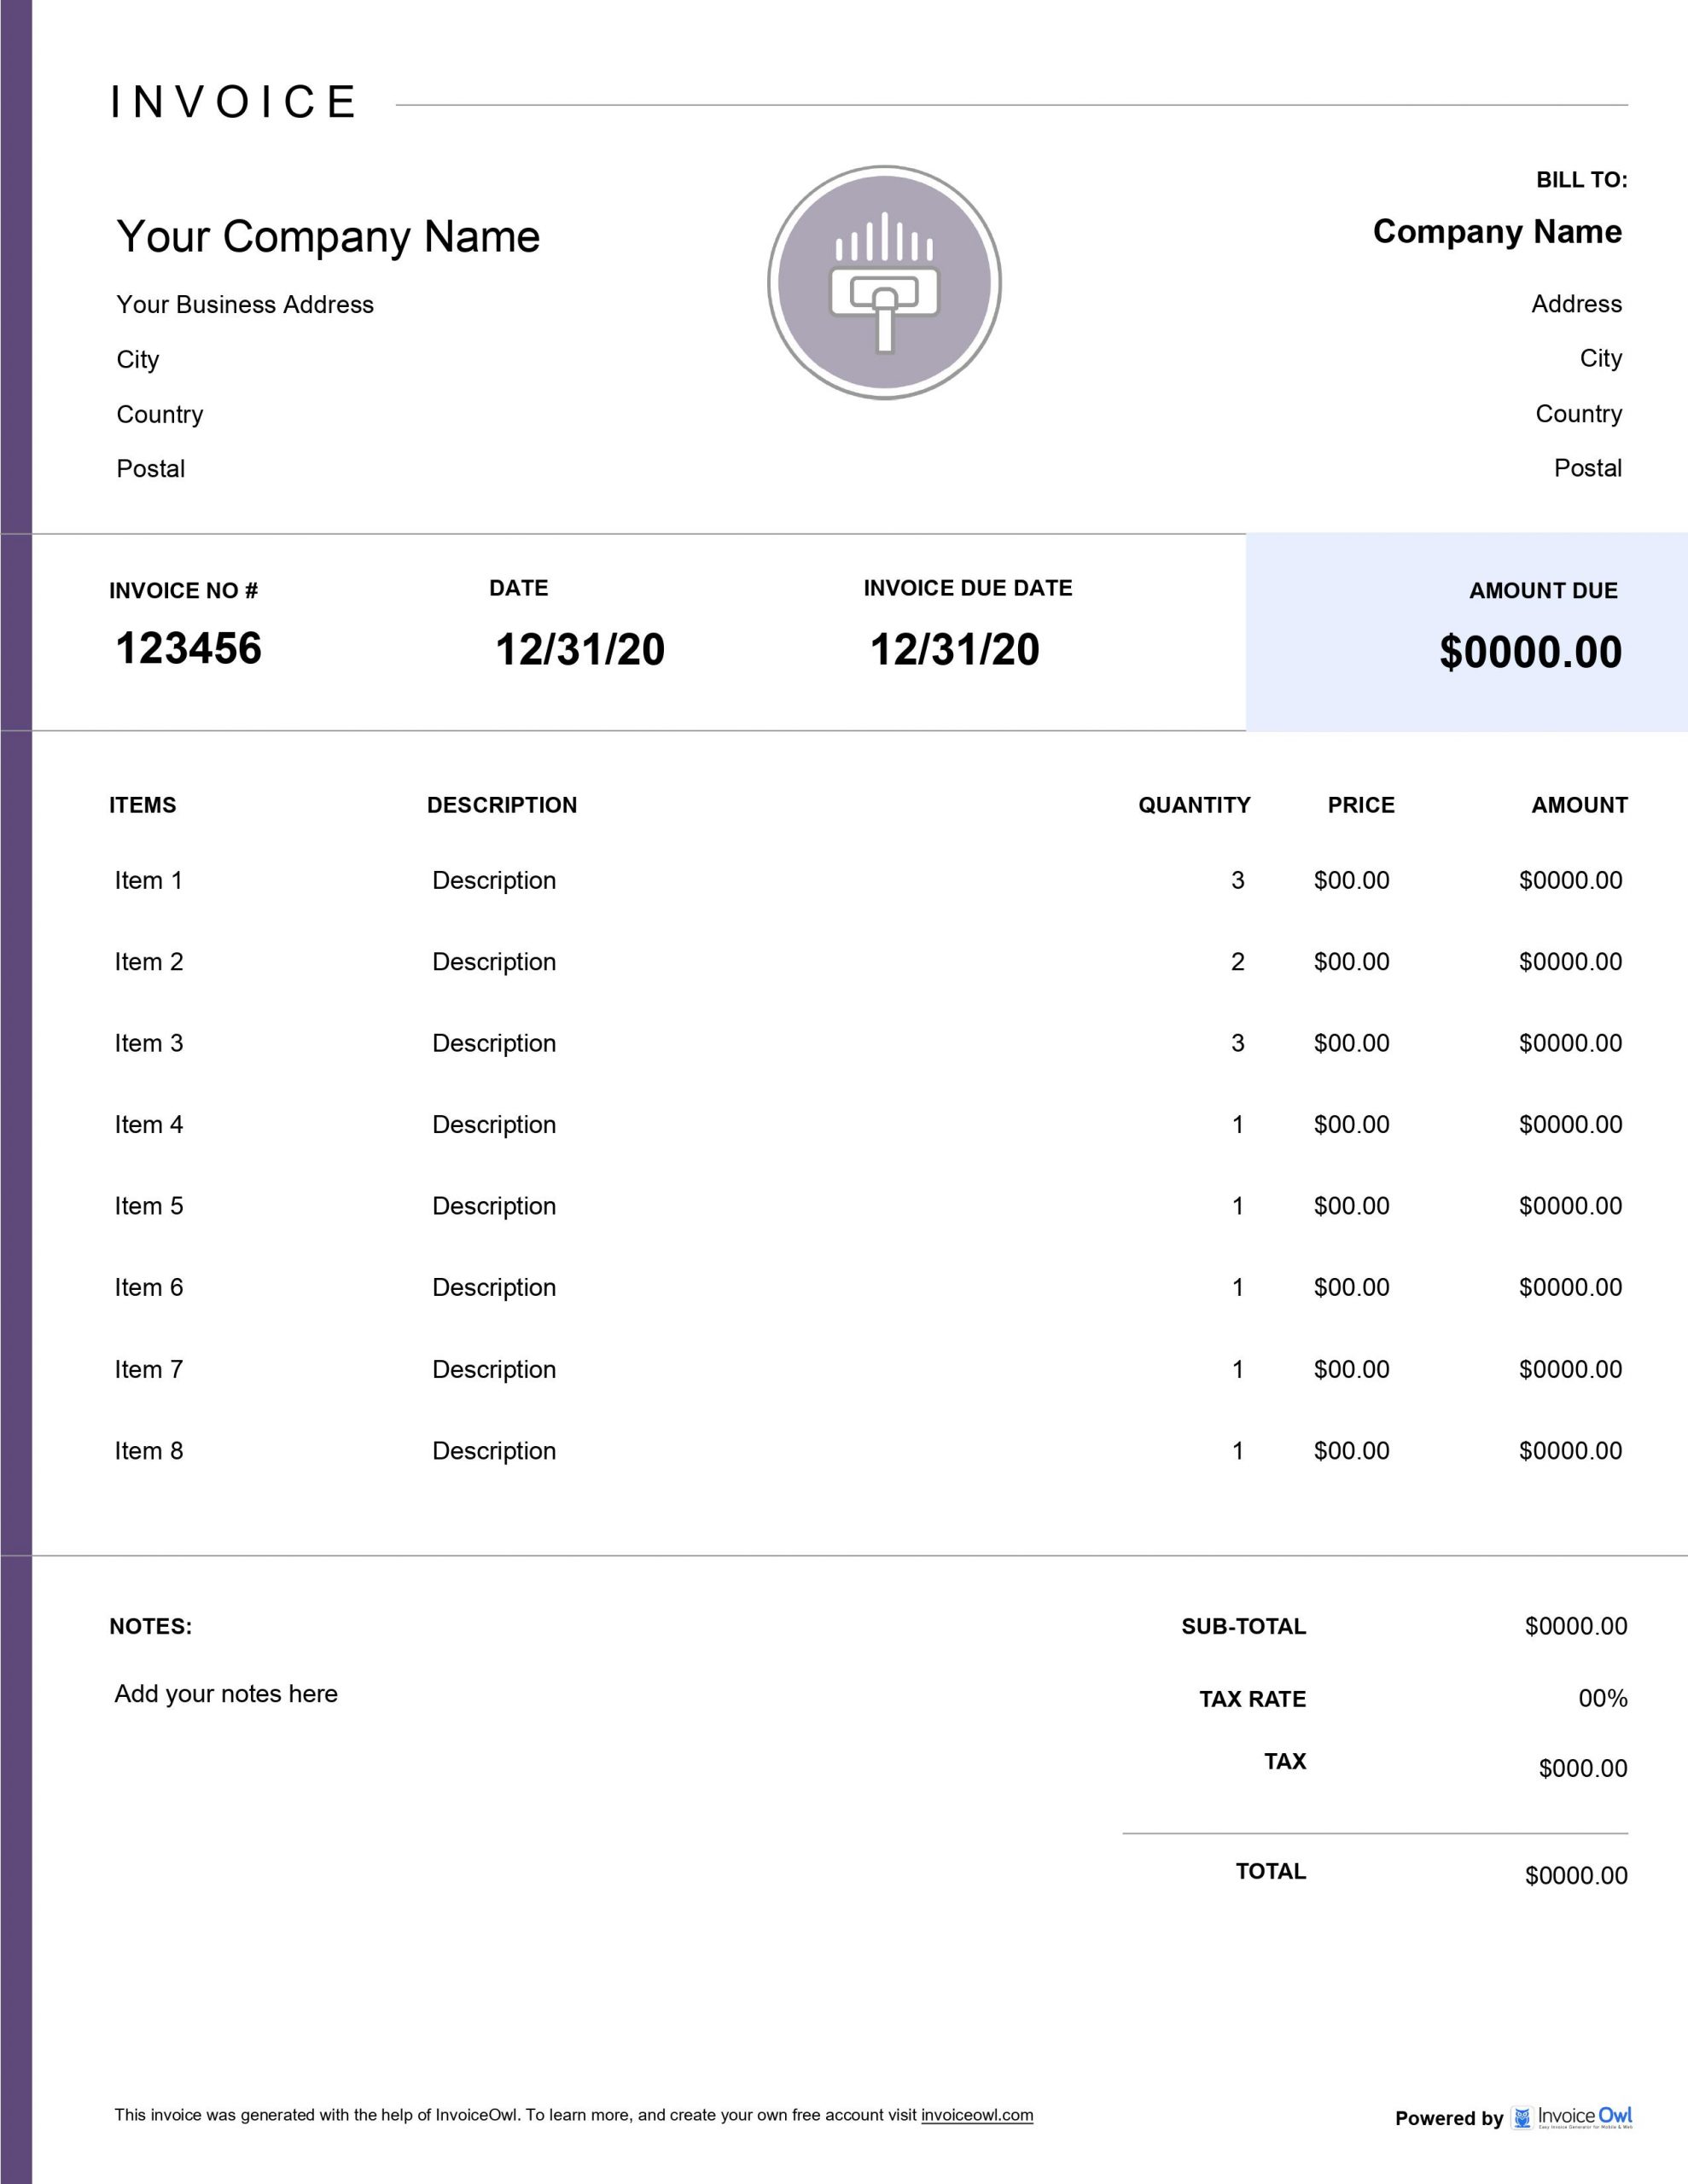Viewport: 1688px width, 2184px height.
Task: Click the Add your notes here text
Action: pyautogui.click(x=226, y=1694)
